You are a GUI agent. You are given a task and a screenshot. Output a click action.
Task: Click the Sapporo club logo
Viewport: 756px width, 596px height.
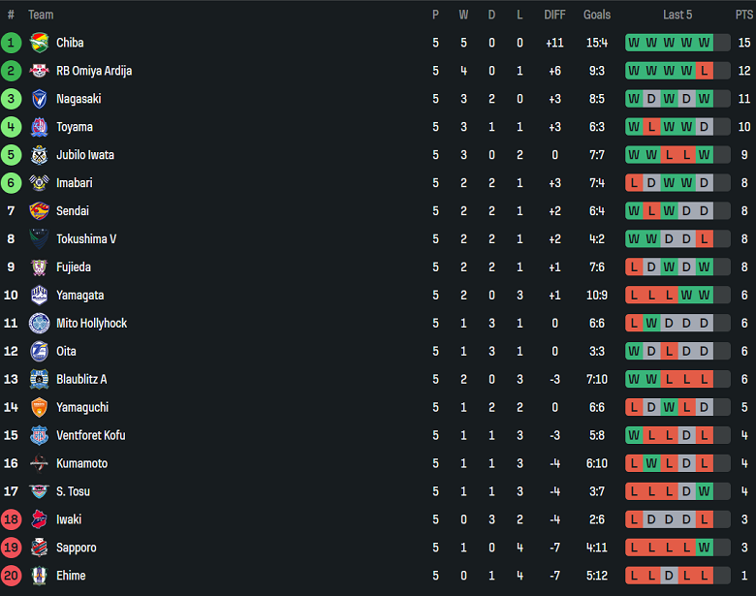39,549
